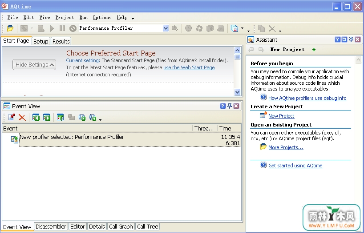Open the menu bar overflow arrow after Help
The height and width of the screenshot is (233, 364).
[133, 19]
